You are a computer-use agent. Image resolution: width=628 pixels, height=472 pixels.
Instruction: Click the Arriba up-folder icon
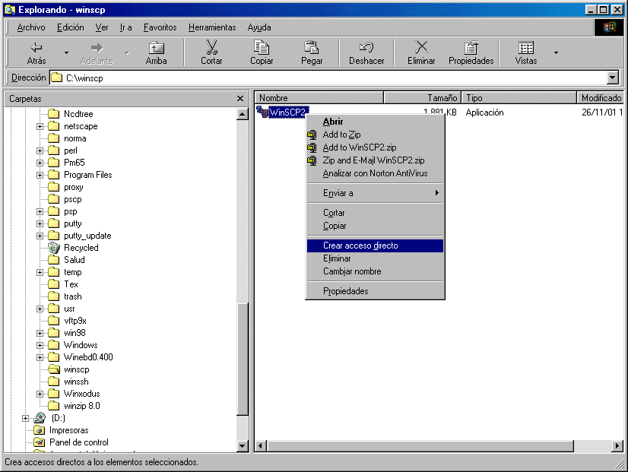[156, 48]
